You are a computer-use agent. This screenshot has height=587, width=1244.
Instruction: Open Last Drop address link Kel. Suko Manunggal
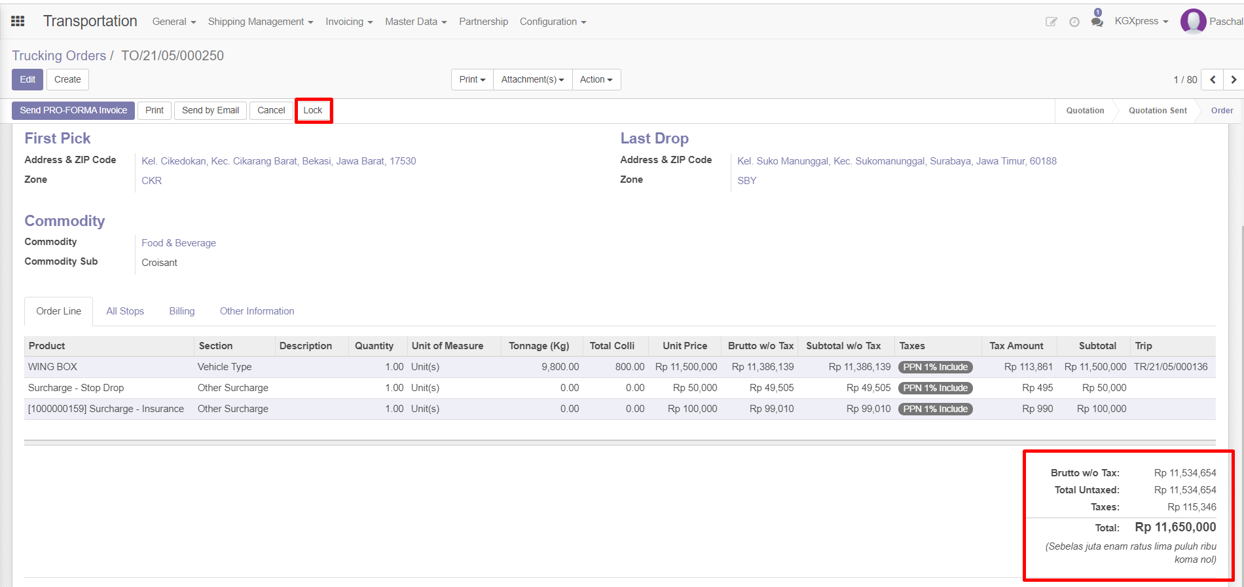(x=897, y=161)
